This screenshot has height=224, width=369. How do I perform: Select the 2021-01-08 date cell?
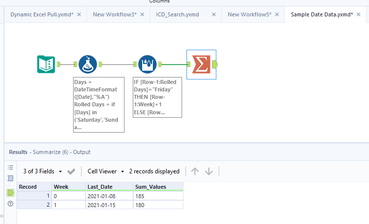(109, 196)
